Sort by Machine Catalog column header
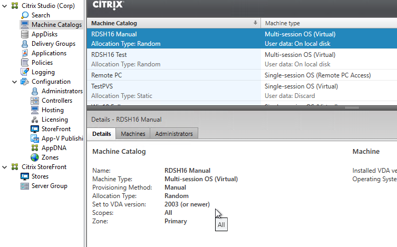397x247 pixels. point(173,23)
